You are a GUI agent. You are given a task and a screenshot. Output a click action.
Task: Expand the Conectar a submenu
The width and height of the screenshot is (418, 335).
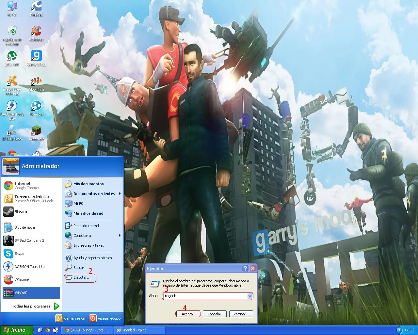(93, 236)
